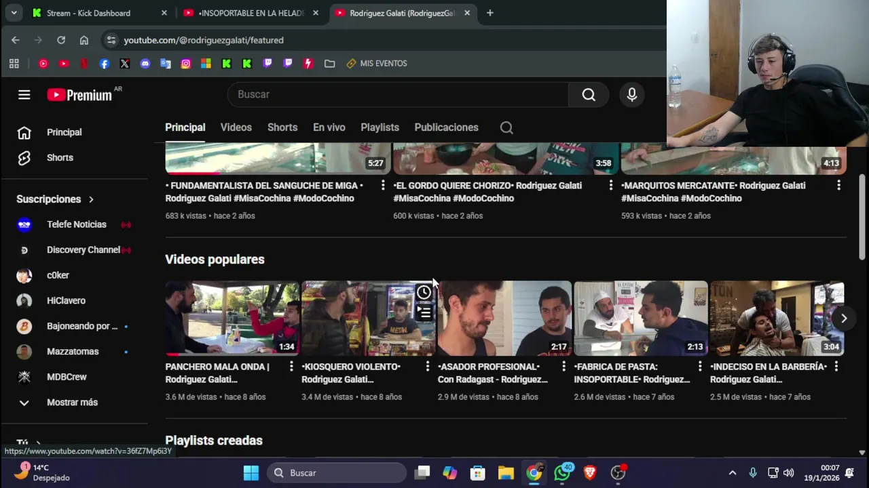Open the X (Twitter) bookmark
This screenshot has height=488, width=869.
click(125, 64)
